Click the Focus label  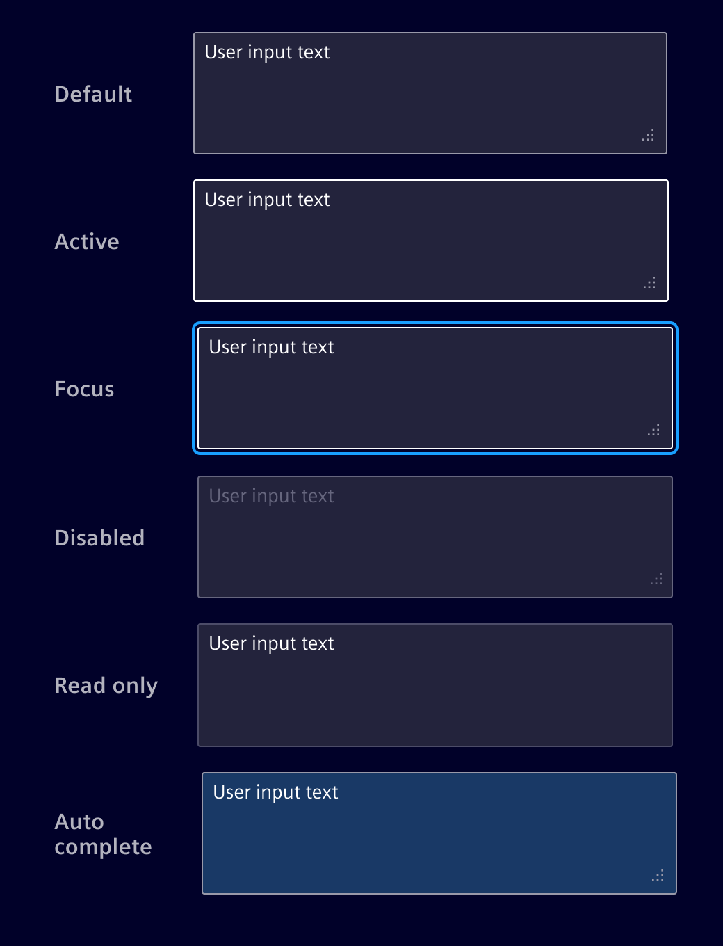(x=84, y=390)
